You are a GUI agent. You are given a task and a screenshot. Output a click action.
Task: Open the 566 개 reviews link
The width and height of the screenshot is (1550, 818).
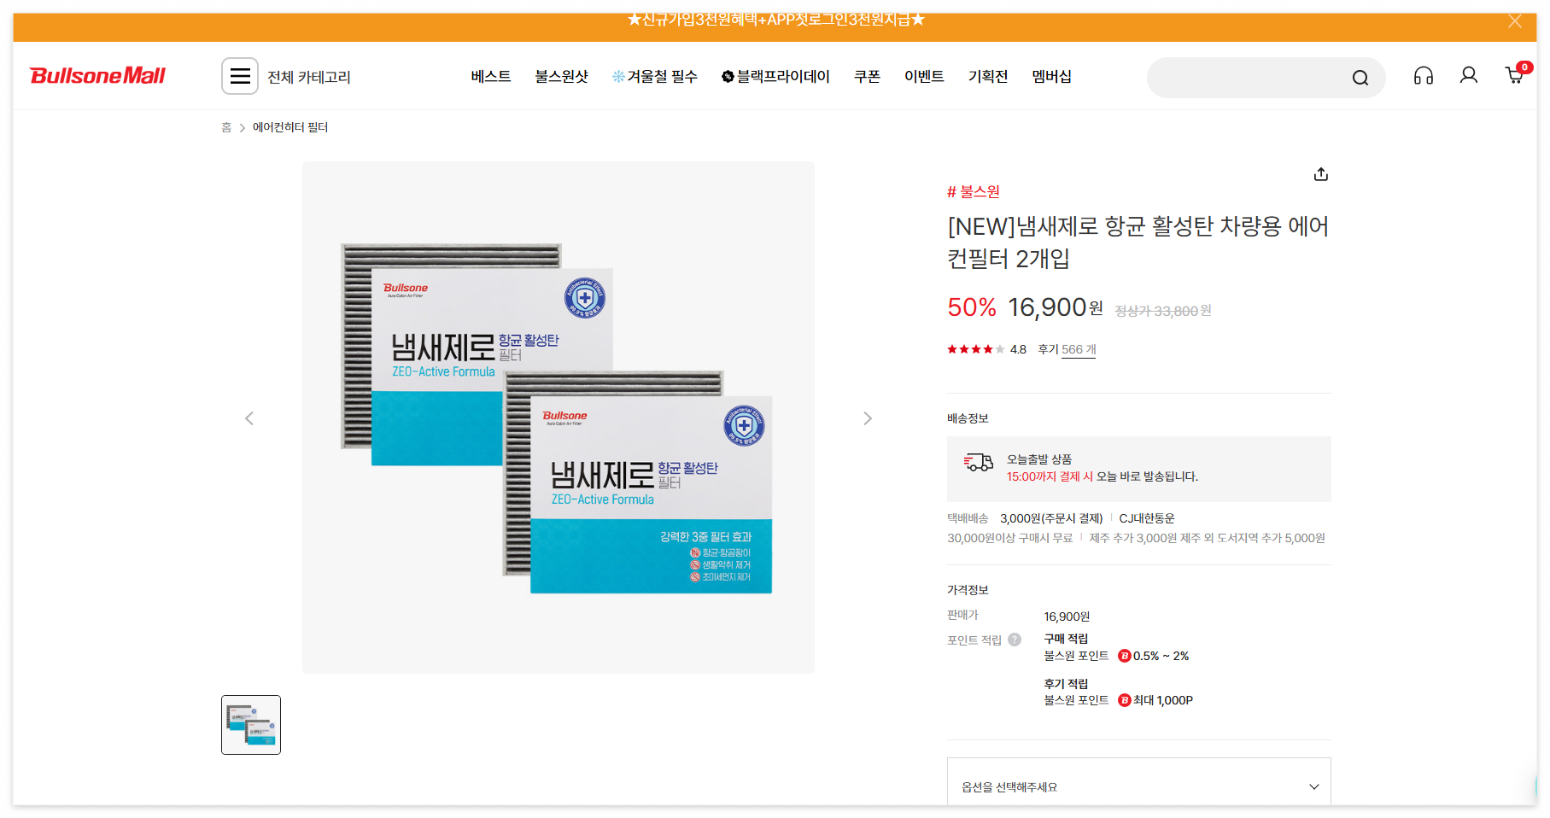coord(1079,349)
